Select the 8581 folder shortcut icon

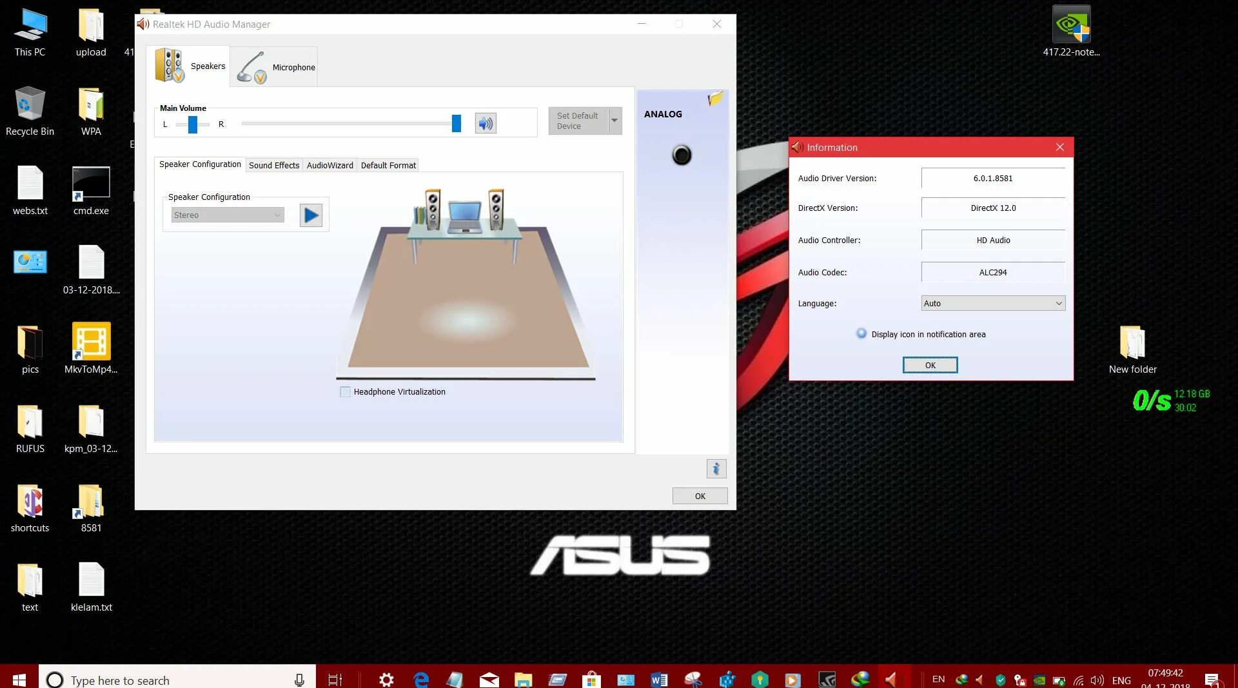91,508
